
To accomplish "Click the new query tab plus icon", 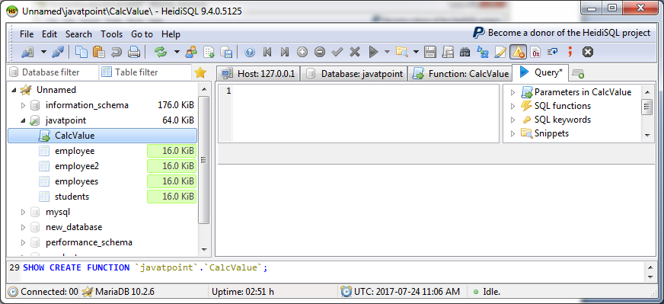I will [x=578, y=74].
